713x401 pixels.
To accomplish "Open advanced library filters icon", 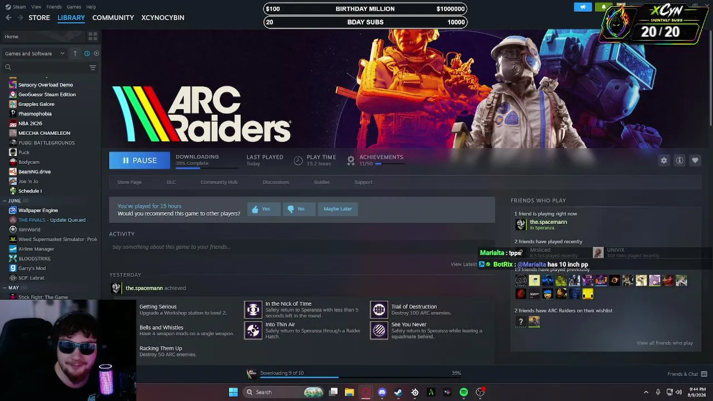I will pyautogui.click(x=92, y=67).
